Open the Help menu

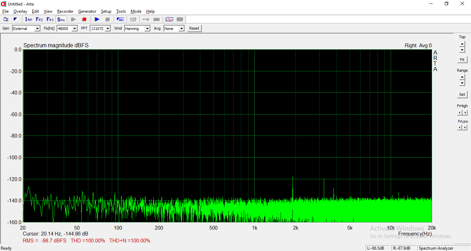(x=150, y=11)
